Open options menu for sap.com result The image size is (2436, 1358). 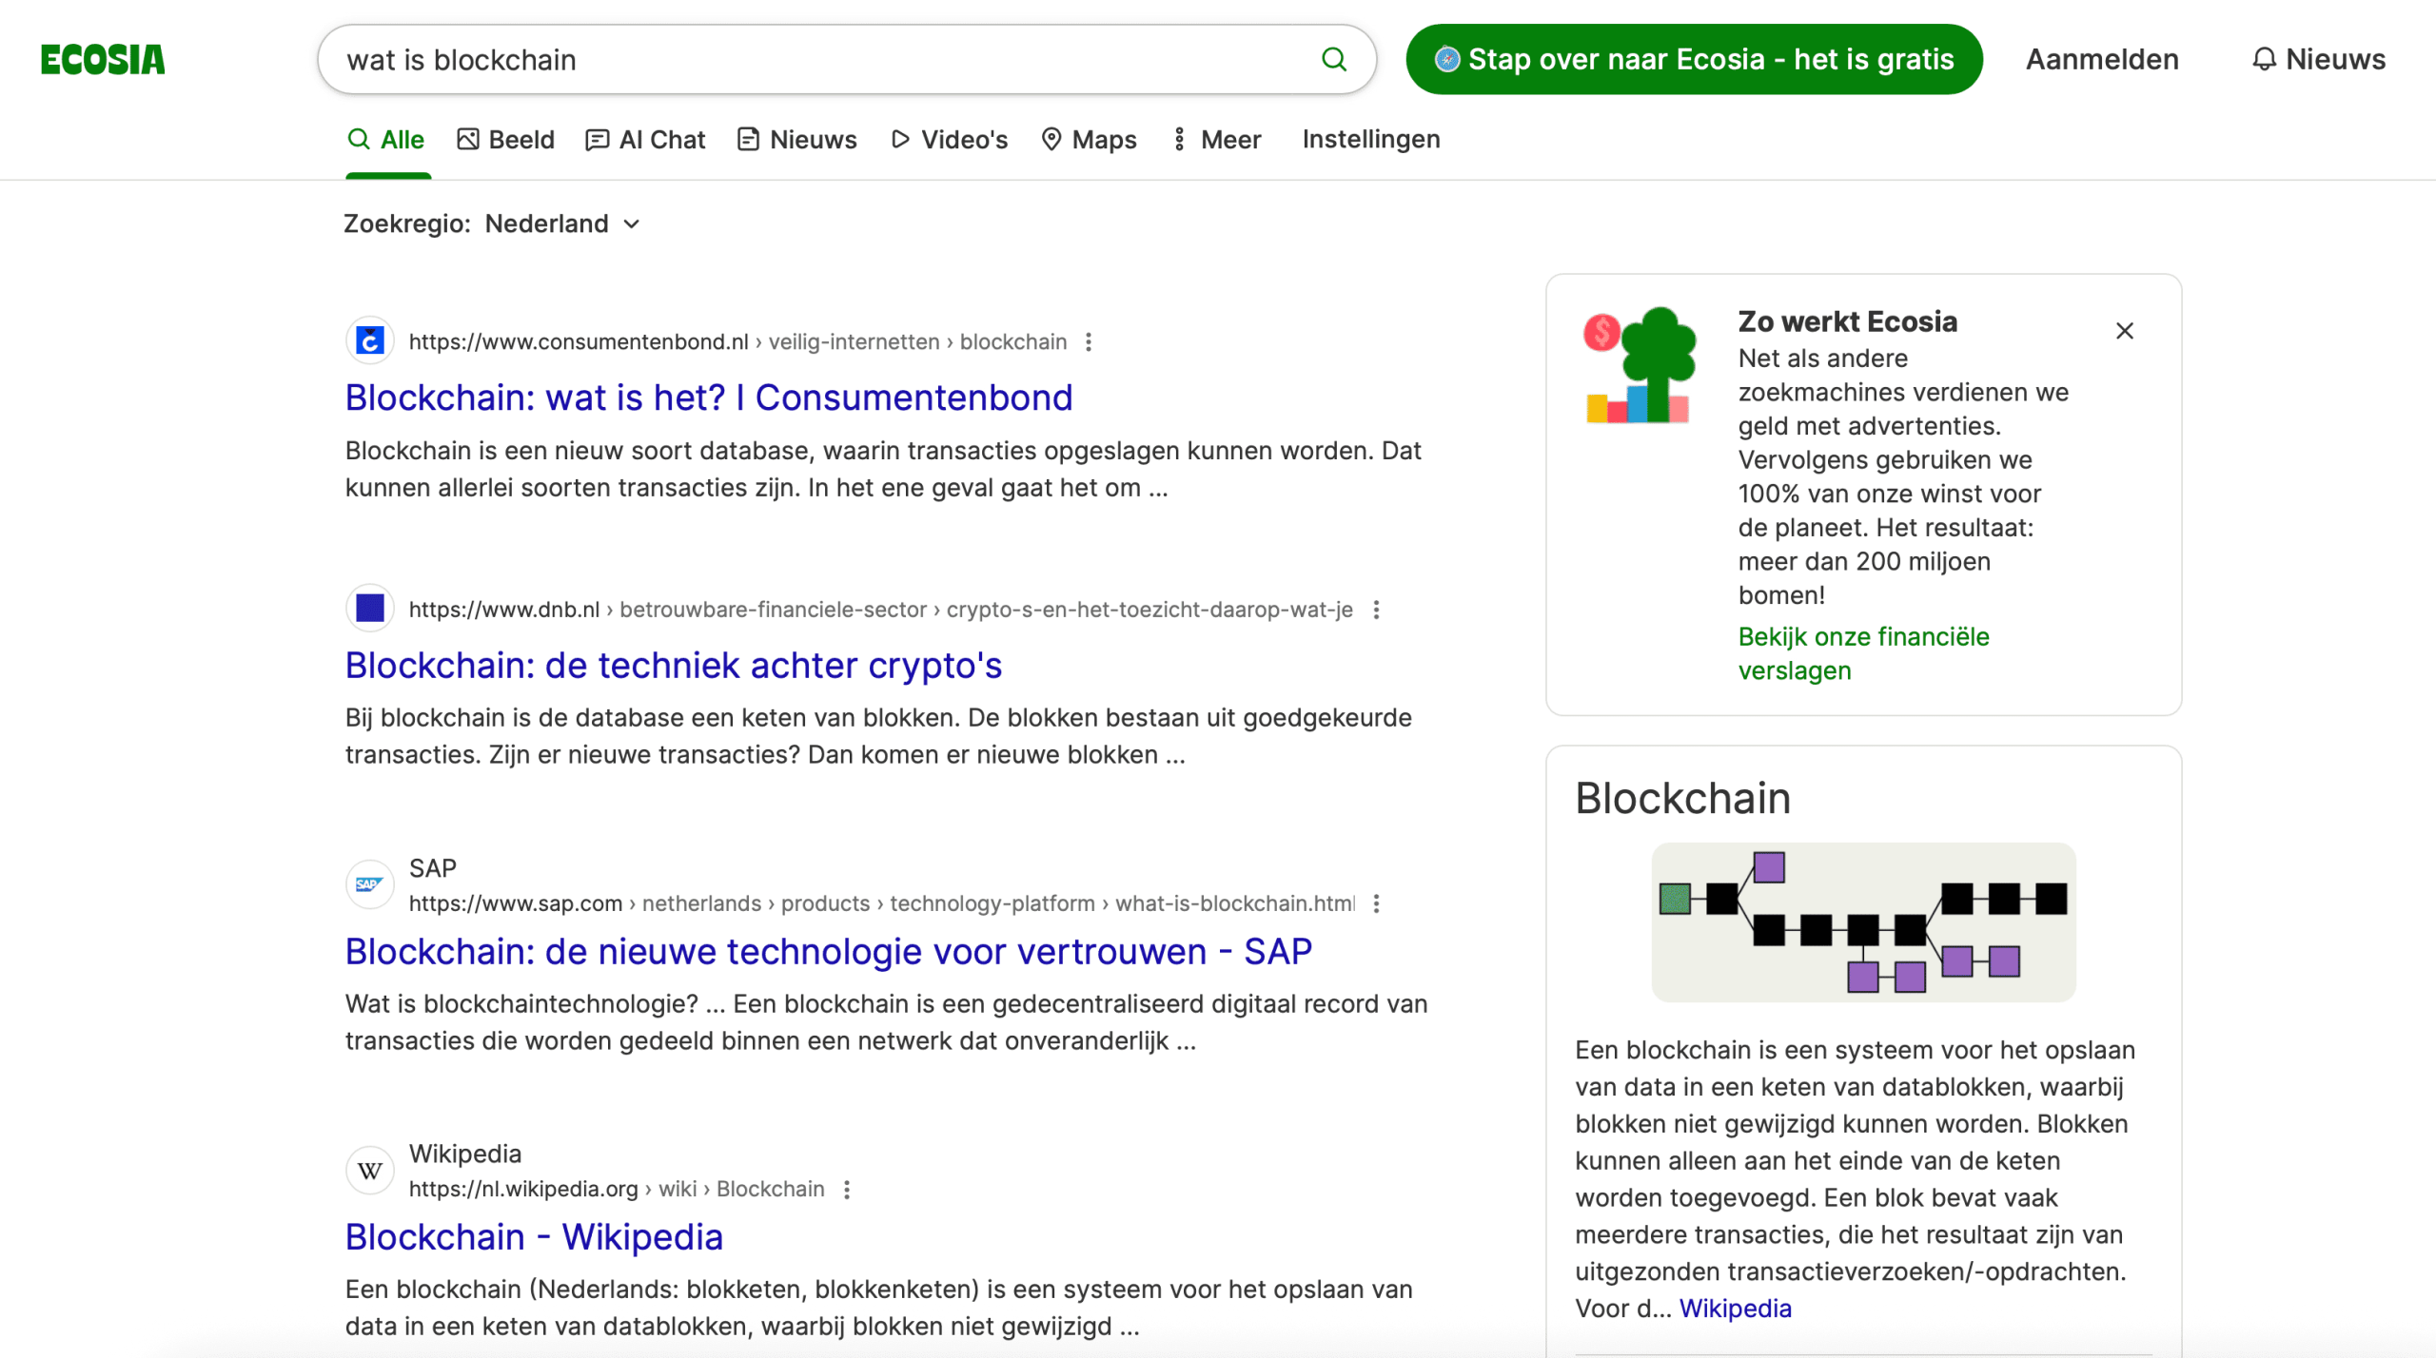(x=1376, y=903)
